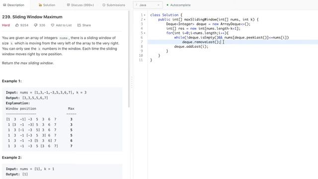Click the panel splitter drag handle

click(132, 82)
